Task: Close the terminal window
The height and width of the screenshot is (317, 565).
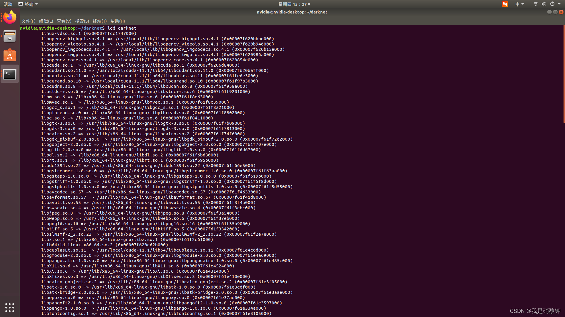Action: click(561, 12)
